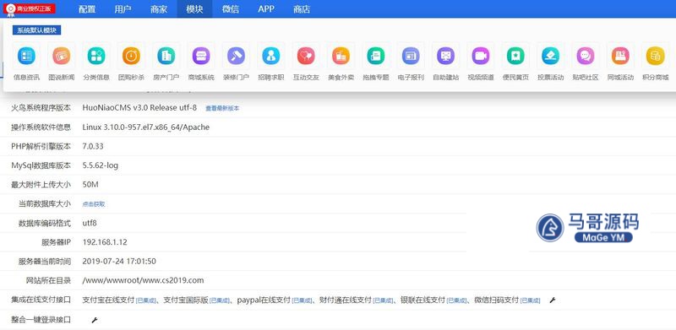The width and height of the screenshot is (676, 330).
Task: Open the 便民黄页 module
Action: [515, 62]
